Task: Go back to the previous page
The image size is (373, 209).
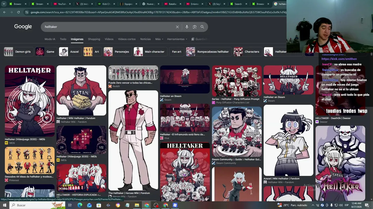Action: point(4,12)
